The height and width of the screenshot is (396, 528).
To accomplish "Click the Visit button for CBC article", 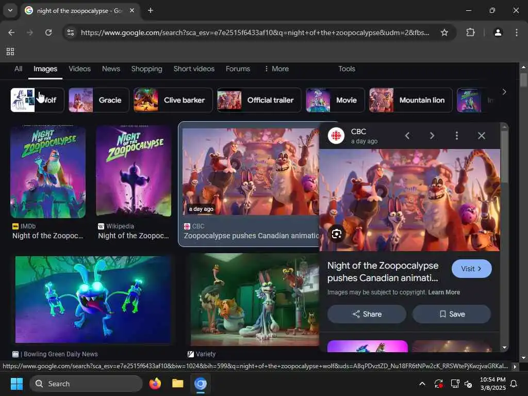I will [471, 269].
